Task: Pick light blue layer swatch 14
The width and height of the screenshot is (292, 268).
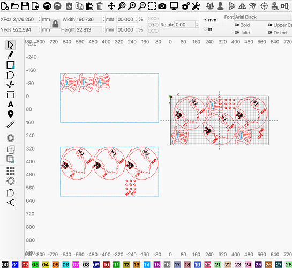Action: coord(147,264)
